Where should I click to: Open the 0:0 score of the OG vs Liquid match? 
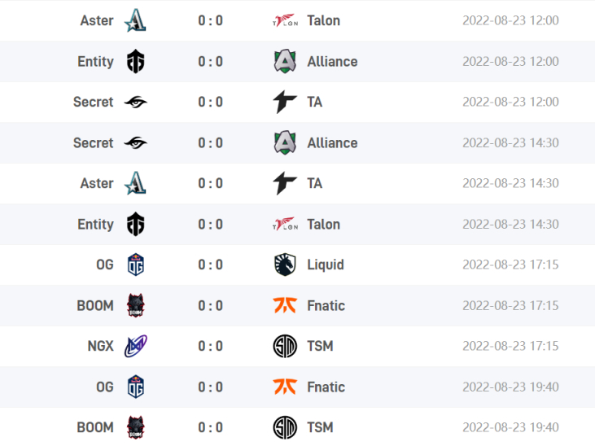(x=210, y=265)
